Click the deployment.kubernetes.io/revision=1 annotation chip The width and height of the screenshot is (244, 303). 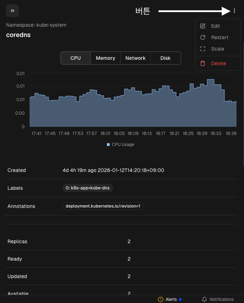coord(103,206)
